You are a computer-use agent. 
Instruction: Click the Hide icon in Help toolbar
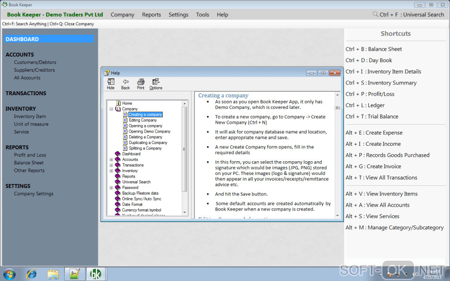tap(110, 84)
